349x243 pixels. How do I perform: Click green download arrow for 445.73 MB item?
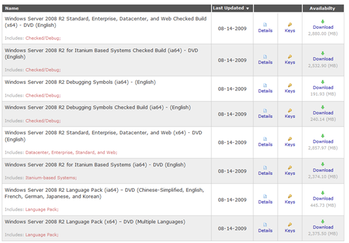(323, 193)
